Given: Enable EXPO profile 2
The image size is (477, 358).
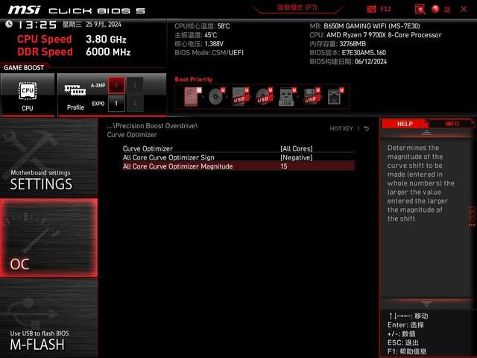Looking at the screenshot, I should tap(135, 104).
